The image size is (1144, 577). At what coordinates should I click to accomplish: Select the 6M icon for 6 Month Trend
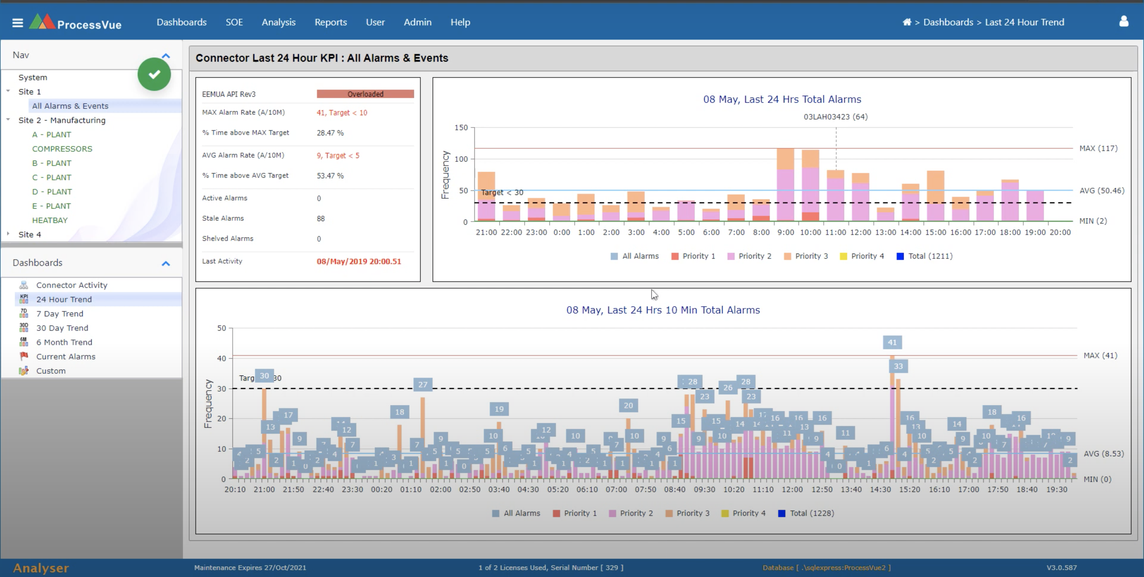[24, 342]
